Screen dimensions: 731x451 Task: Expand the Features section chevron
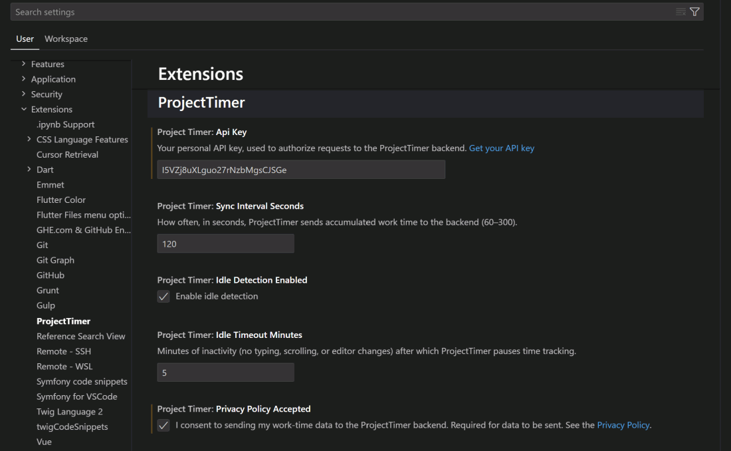24,63
